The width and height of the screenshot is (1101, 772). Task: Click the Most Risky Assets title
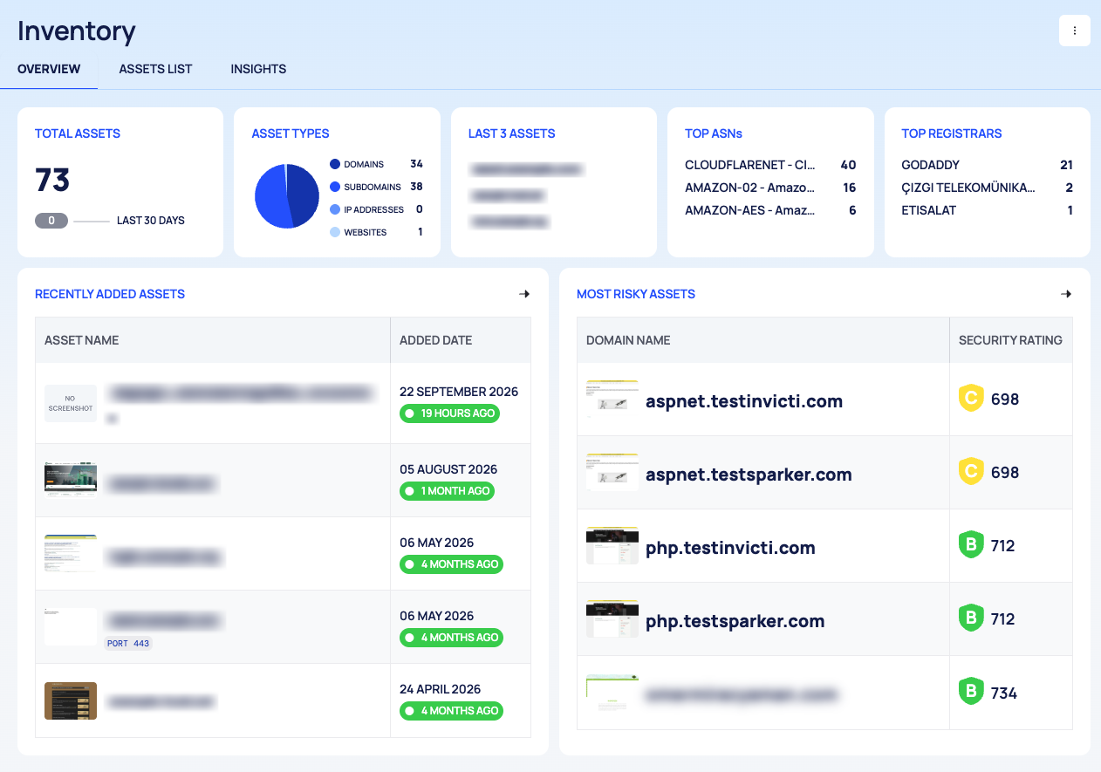click(636, 294)
